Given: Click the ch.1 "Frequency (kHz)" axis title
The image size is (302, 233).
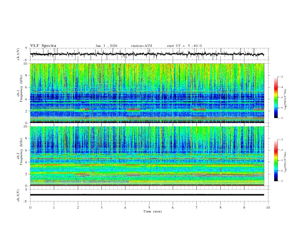Looking at the screenshot, I should coord(21,89).
